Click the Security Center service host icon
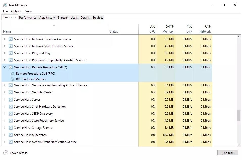The image size is (242, 160). pos(10,92)
